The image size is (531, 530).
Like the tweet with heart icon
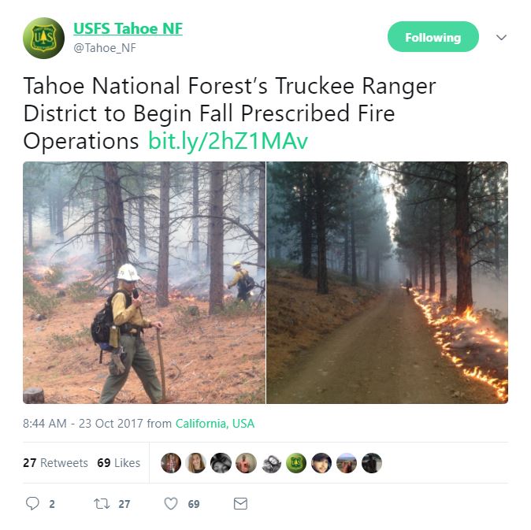pos(171,503)
